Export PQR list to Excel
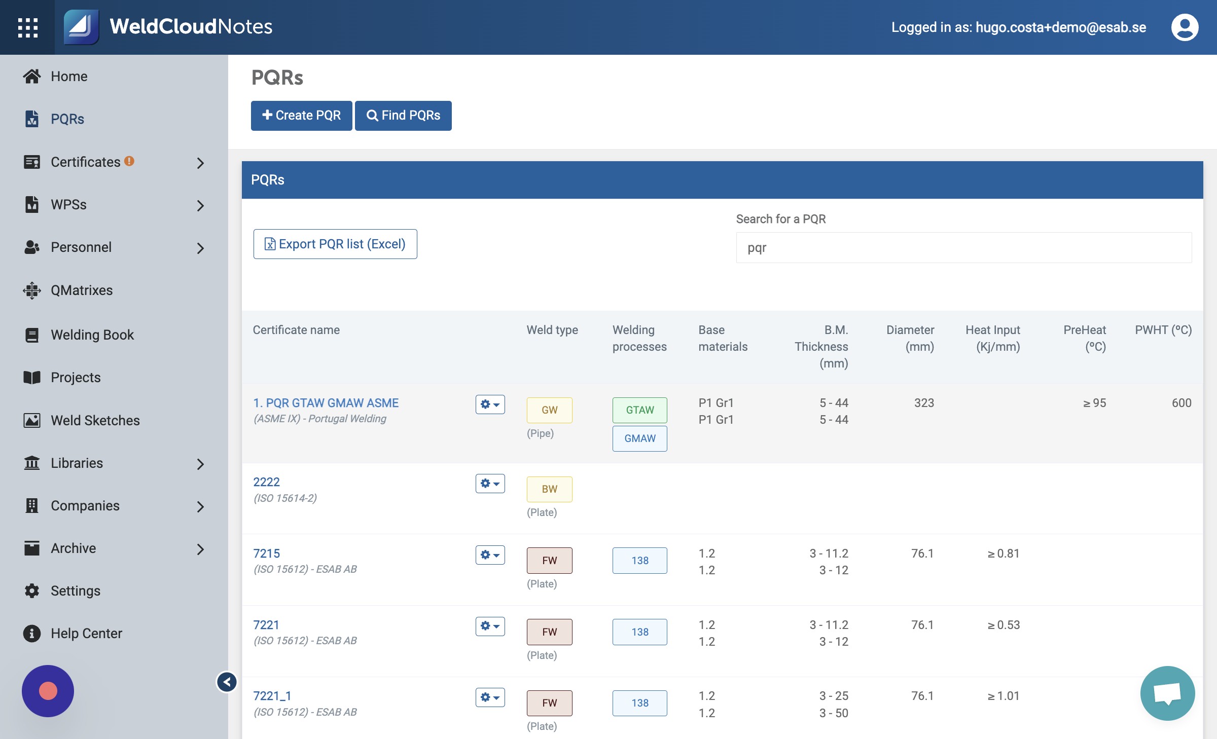Image resolution: width=1217 pixels, height=739 pixels. (x=335, y=244)
